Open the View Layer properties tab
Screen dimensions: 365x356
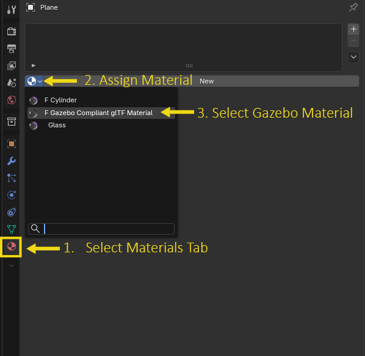tap(12, 66)
